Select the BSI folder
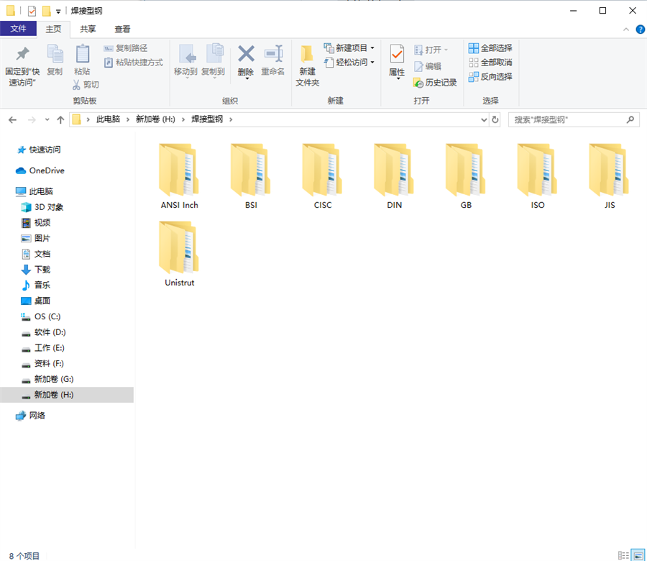Screen dimensions: 647x561 coord(251,176)
